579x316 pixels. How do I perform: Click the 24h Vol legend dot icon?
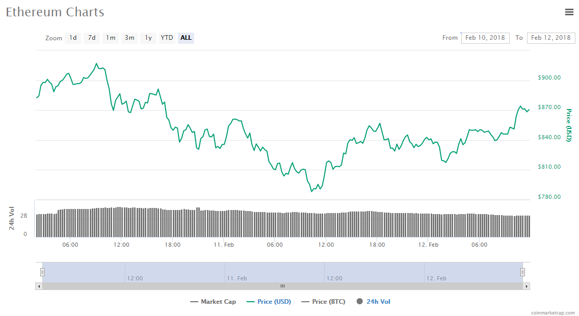pos(360,301)
